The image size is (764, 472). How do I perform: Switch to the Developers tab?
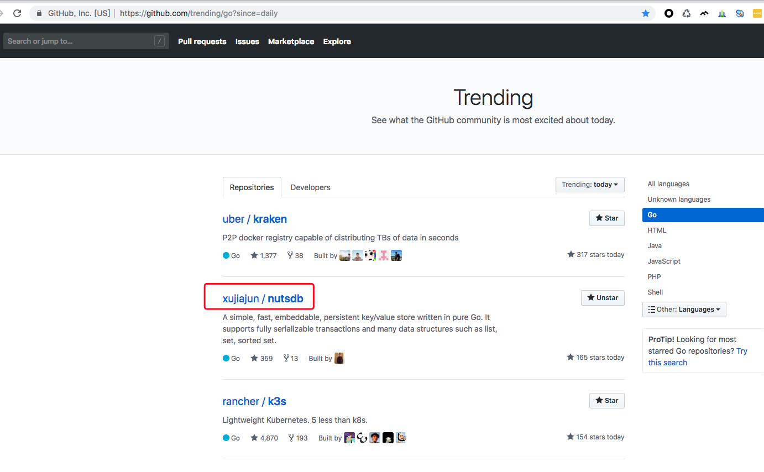[x=310, y=187]
